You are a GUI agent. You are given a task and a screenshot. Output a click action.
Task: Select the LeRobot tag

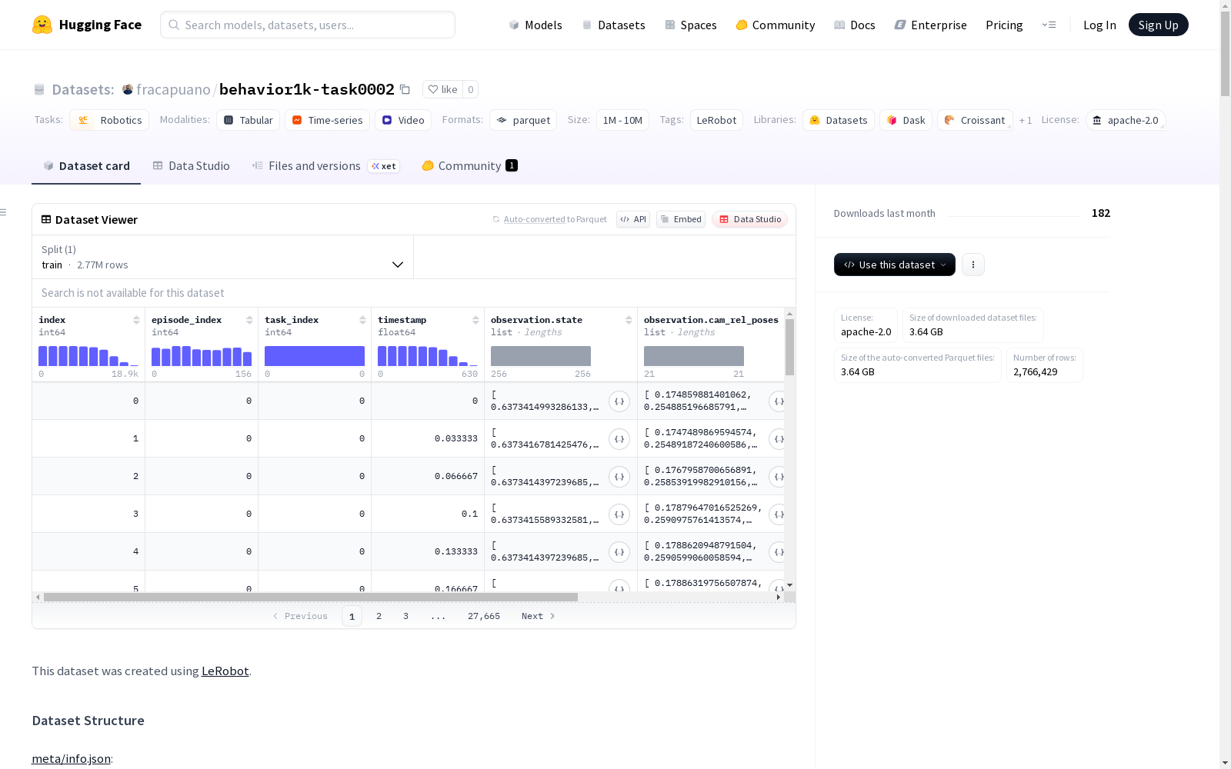point(716,120)
